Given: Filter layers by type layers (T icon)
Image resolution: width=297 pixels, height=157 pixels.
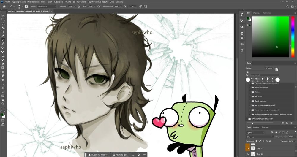Looking at the screenshot, I should pyautogui.click(x=280, y=133).
